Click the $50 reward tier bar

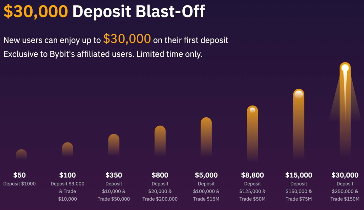(x=21, y=155)
